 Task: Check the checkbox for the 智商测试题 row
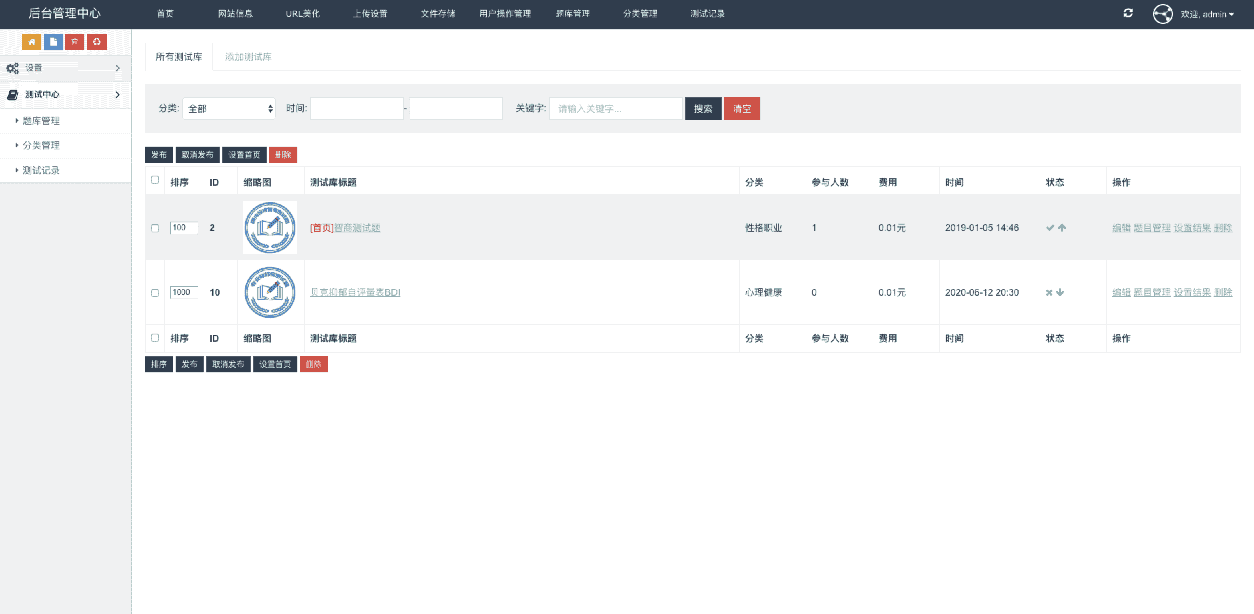pyautogui.click(x=155, y=228)
